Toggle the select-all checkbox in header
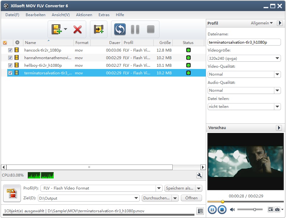 click(5, 43)
